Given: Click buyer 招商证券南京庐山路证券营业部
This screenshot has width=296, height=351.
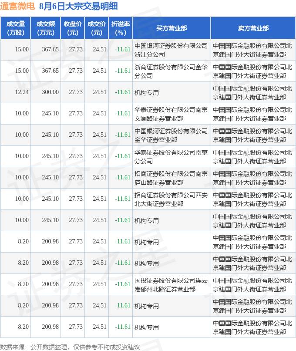Looking at the screenshot, I should pos(171,178).
